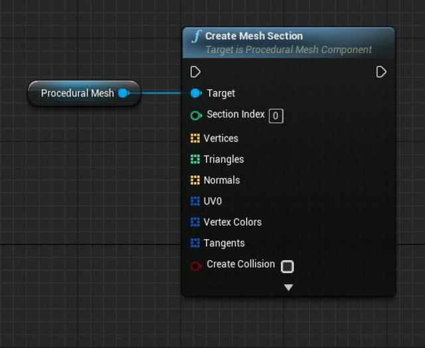
Task: Click the function icon in node header
Action: 197,37
